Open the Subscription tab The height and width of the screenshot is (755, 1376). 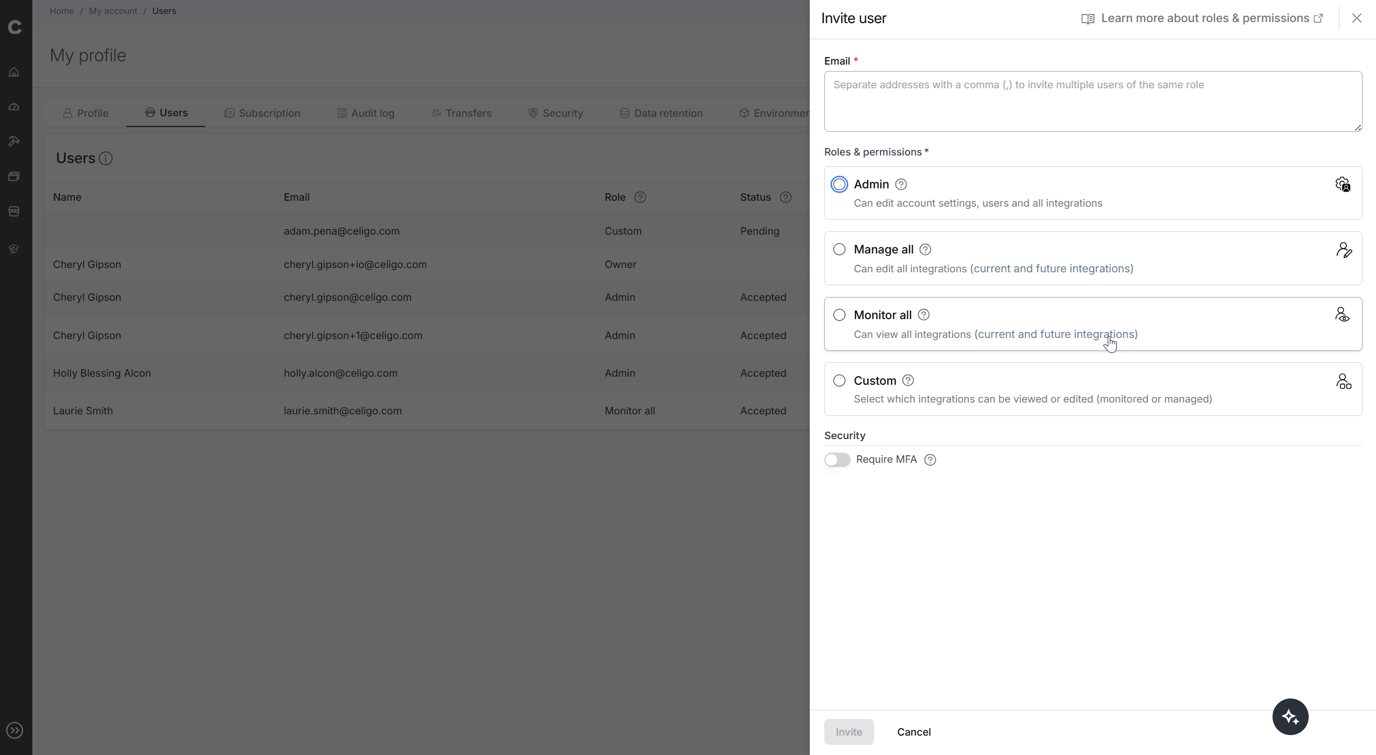(262, 113)
